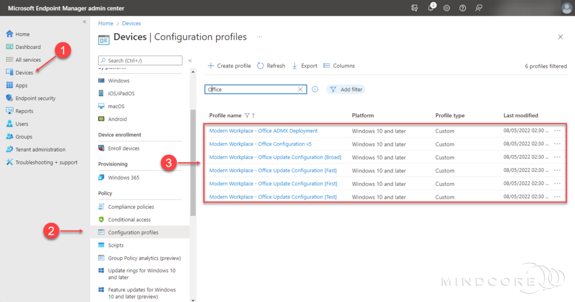
Task: Collapse the devices menu panel chevron
Action: [x=190, y=61]
